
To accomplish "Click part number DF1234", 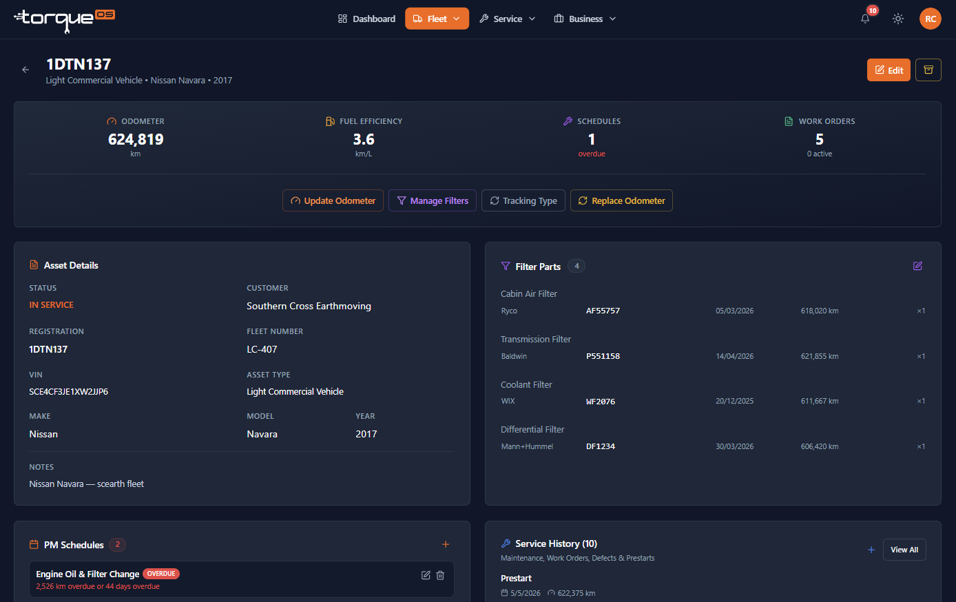I will (601, 446).
